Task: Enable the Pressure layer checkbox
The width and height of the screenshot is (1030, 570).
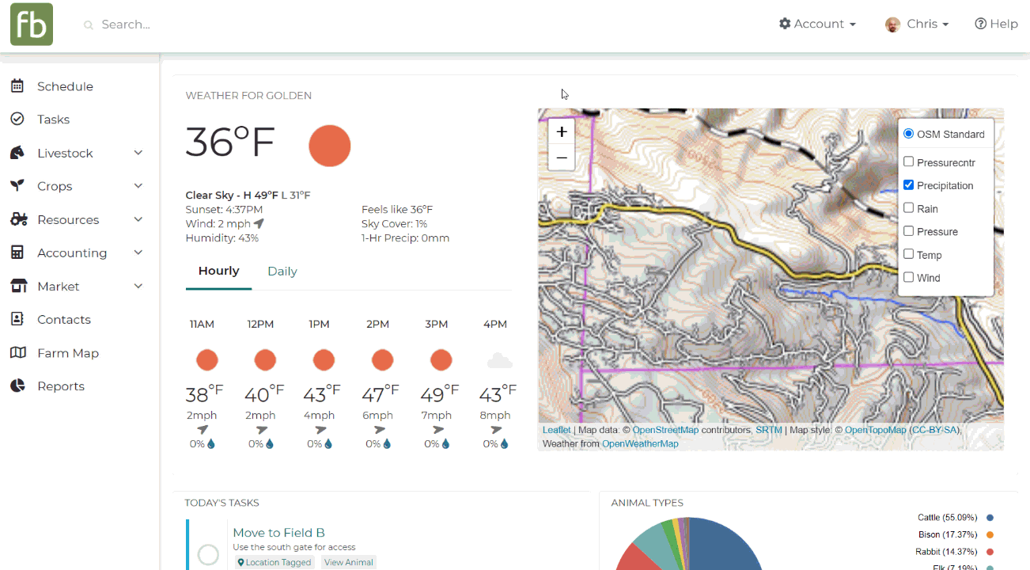Action: click(908, 231)
